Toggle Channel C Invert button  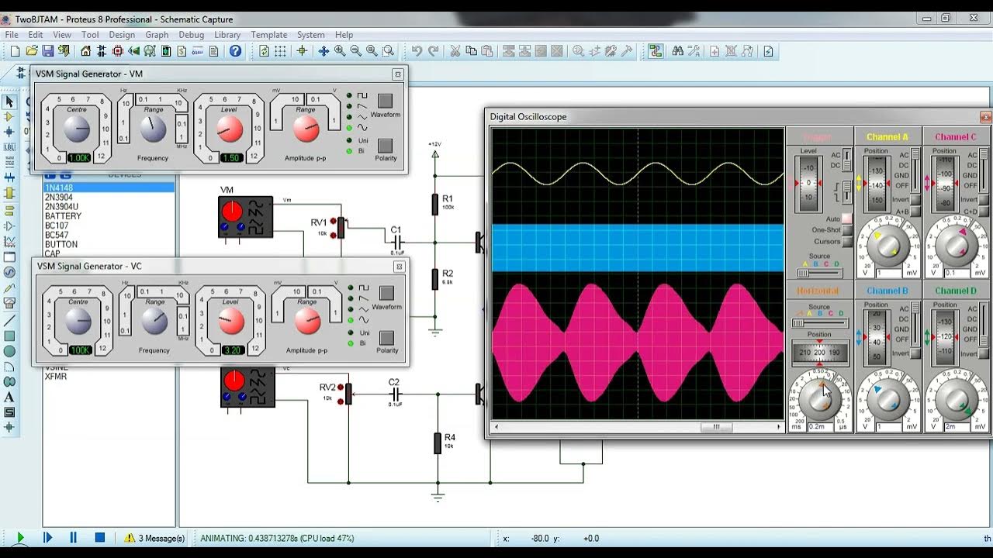coord(984,200)
